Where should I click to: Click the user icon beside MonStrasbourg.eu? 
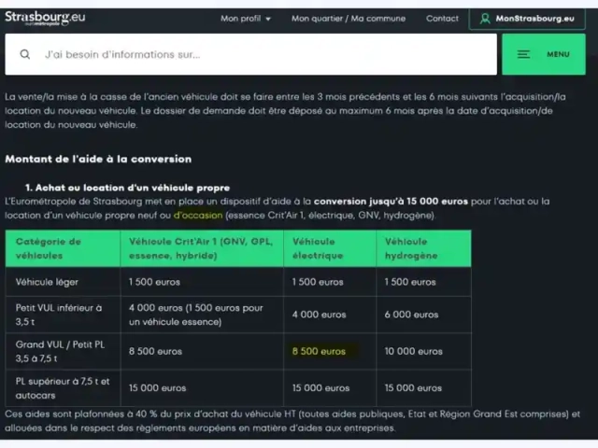(x=485, y=19)
